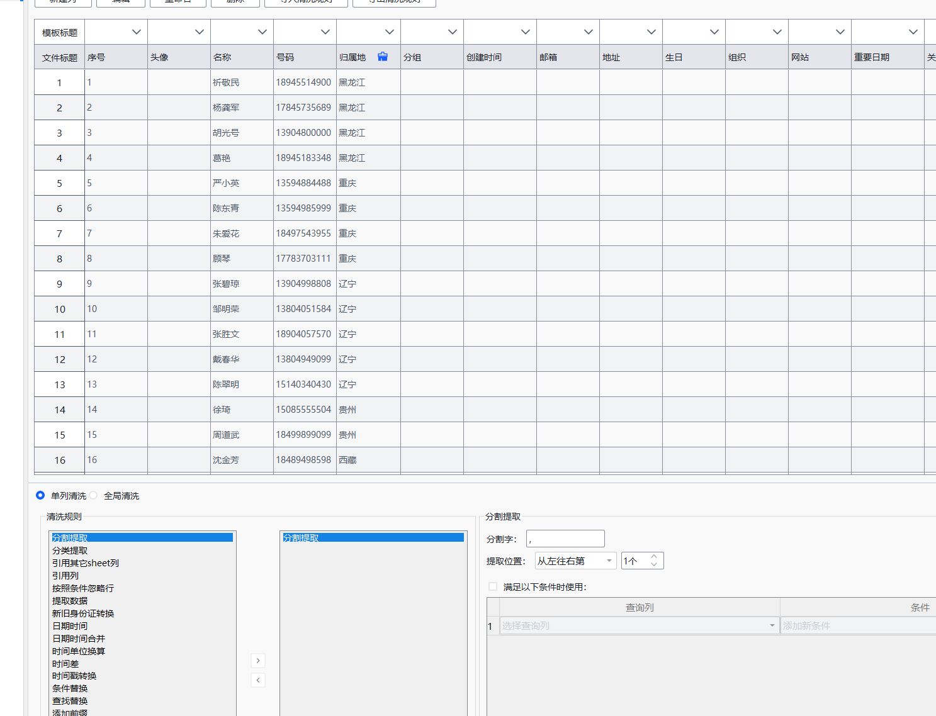Click the 创建时间 column header
Image resolution: width=936 pixels, height=716 pixels.
click(500, 57)
